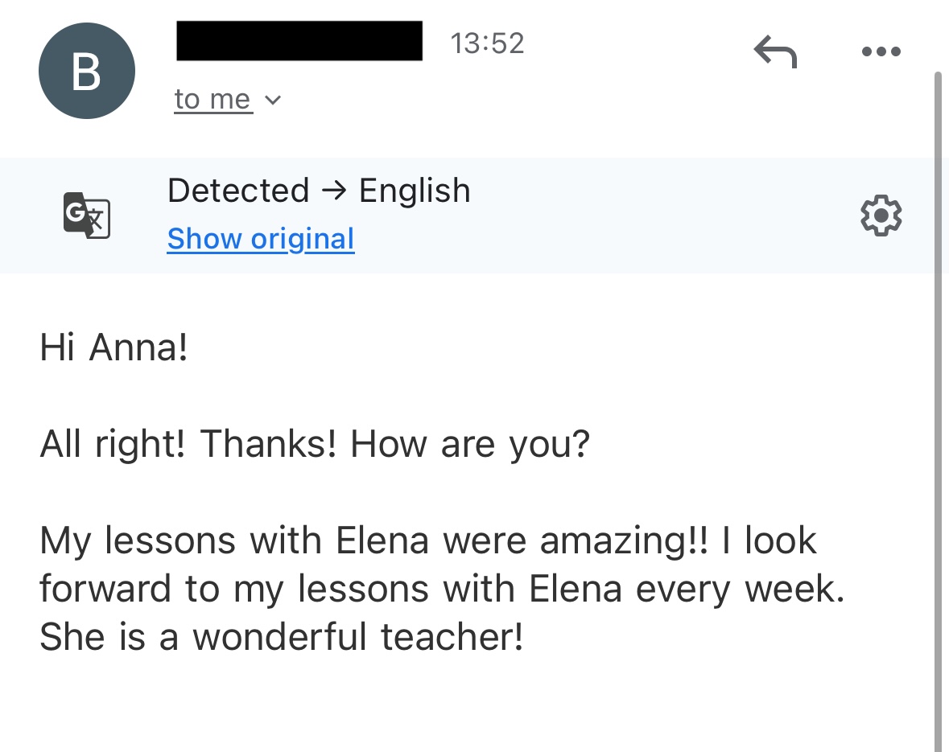Show the original untranslated message
The image size is (949, 752).
click(261, 239)
